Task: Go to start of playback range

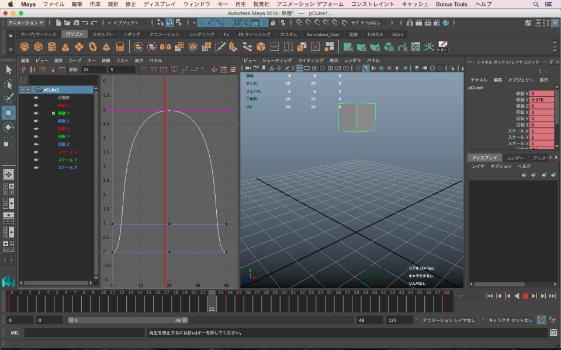Action: pyautogui.click(x=490, y=296)
